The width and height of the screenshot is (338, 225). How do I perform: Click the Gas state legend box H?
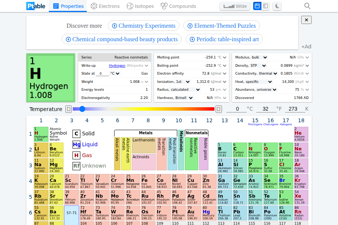tap(76, 155)
